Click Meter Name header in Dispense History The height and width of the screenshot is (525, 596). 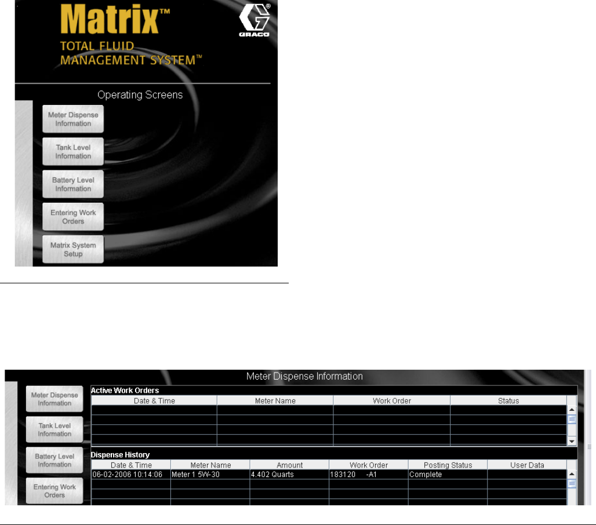coord(210,465)
